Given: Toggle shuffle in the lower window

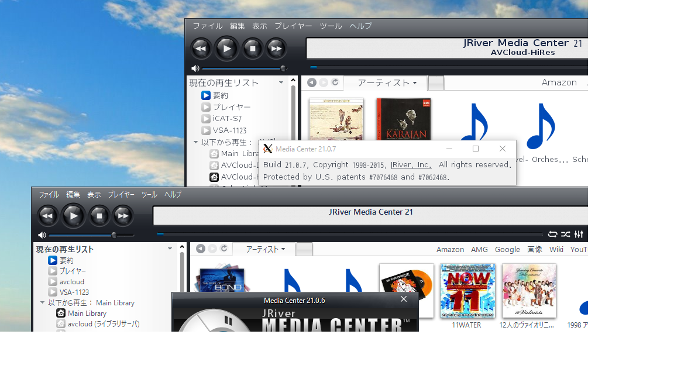Looking at the screenshot, I should point(566,234).
